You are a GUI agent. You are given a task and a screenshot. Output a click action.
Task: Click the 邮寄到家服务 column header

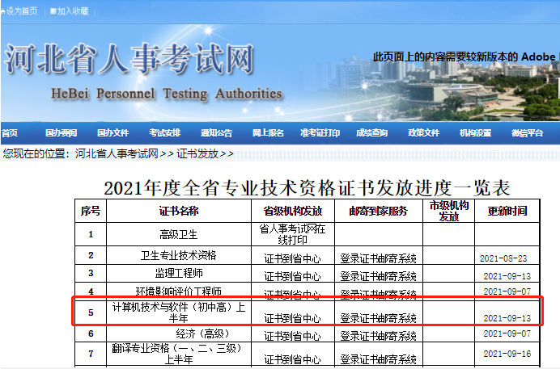pos(378,211)
